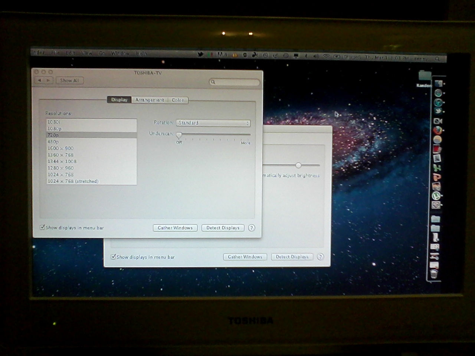
Task: Open the Random folder on desktop
Action: (x=425, y=79)
